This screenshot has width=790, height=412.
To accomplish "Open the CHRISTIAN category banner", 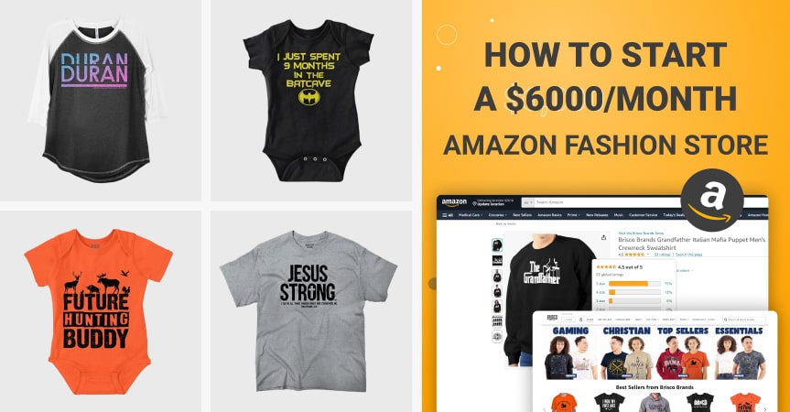I will click(x=626, y=352).
